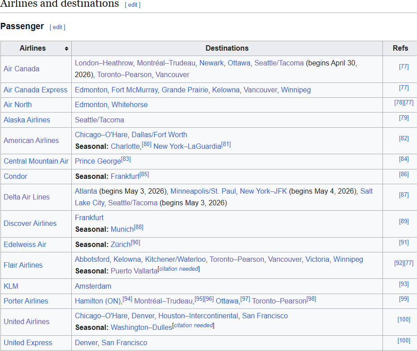Open the Amsterdam link in KLM row

(x=93, y=286)
